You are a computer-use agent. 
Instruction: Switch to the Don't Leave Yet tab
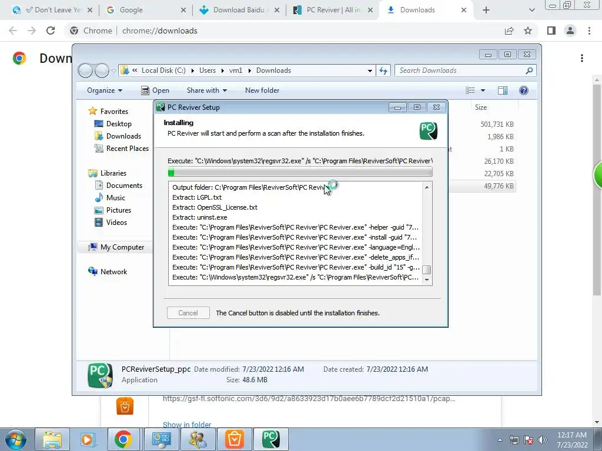click(x=52, y=10)
